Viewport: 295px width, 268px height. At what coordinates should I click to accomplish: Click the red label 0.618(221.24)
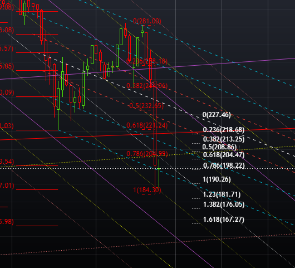click(x=147, y=125)
